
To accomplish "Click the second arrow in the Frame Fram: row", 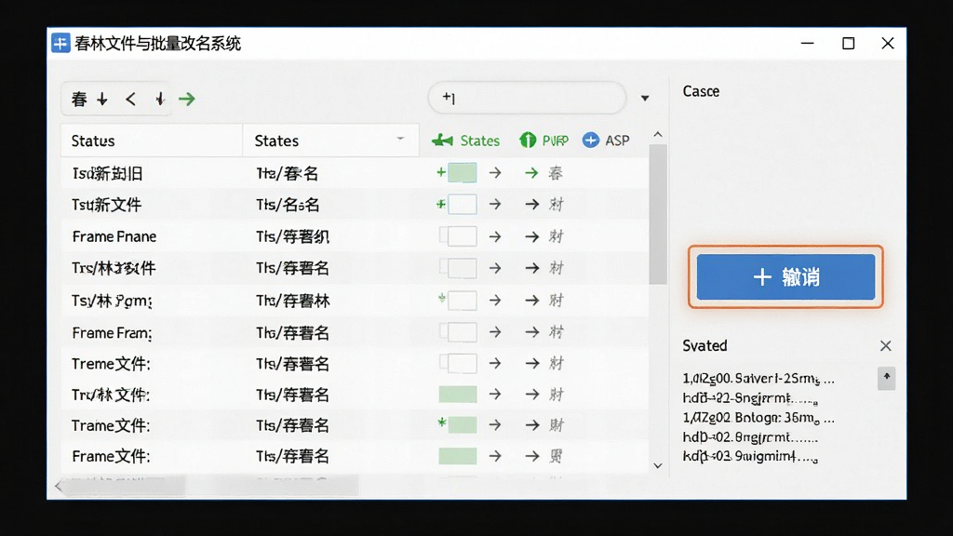I will point(532,332).
